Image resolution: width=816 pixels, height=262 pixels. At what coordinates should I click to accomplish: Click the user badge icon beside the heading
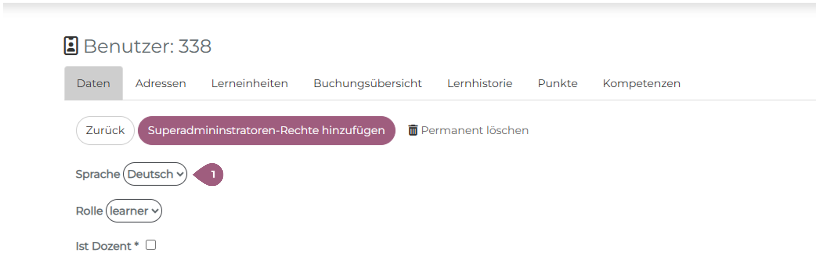point(71,46)
